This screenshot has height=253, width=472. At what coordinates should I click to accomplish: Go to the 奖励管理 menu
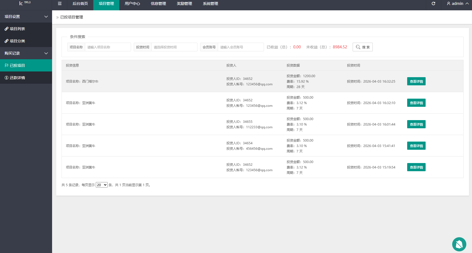[x=184, y=4]
